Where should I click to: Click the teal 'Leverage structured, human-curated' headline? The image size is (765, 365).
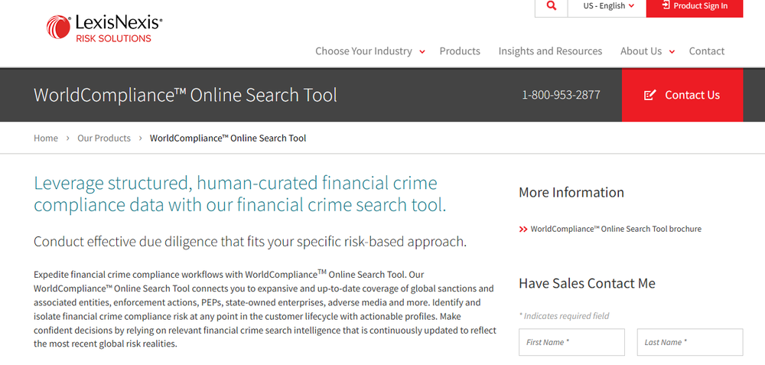pos(240,194)
